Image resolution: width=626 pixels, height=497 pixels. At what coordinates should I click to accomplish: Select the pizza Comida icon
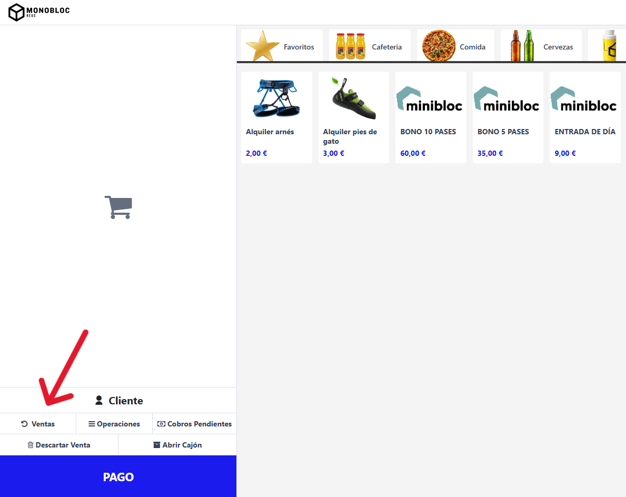[439, 45]
